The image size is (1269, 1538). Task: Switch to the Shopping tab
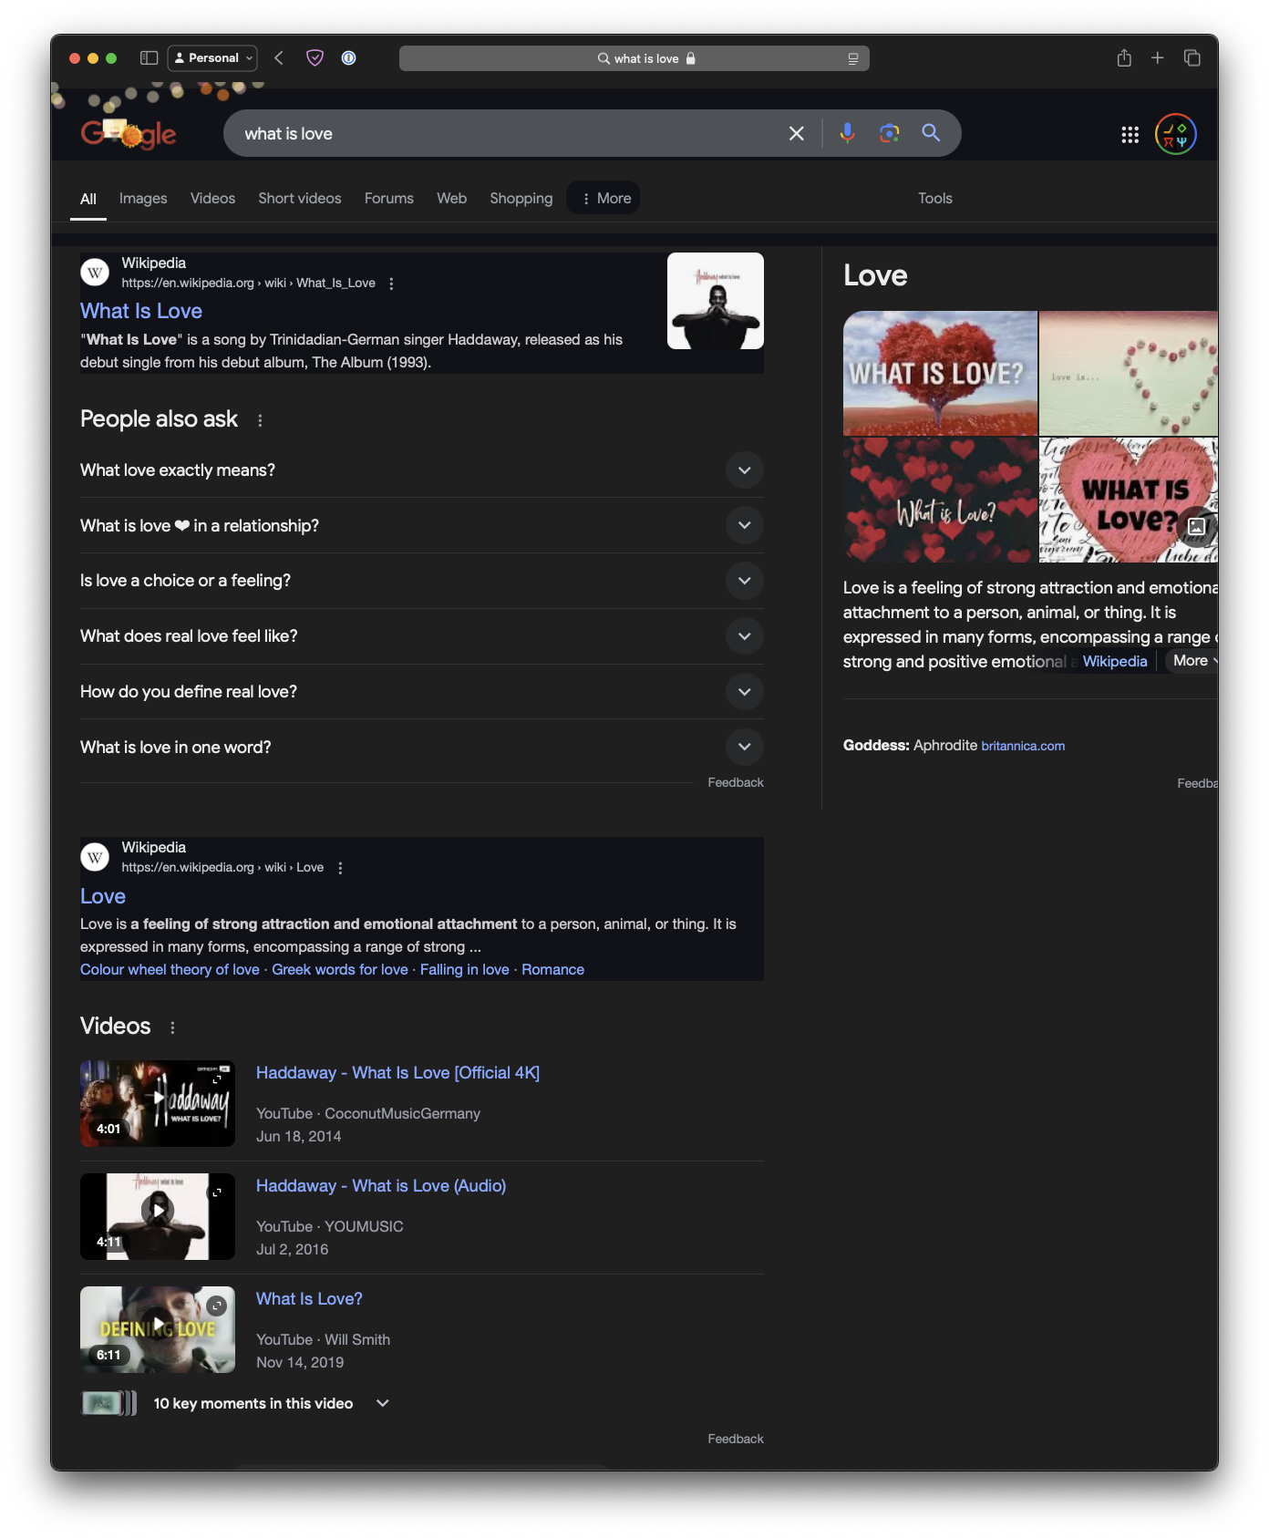(x=521, y=199)
